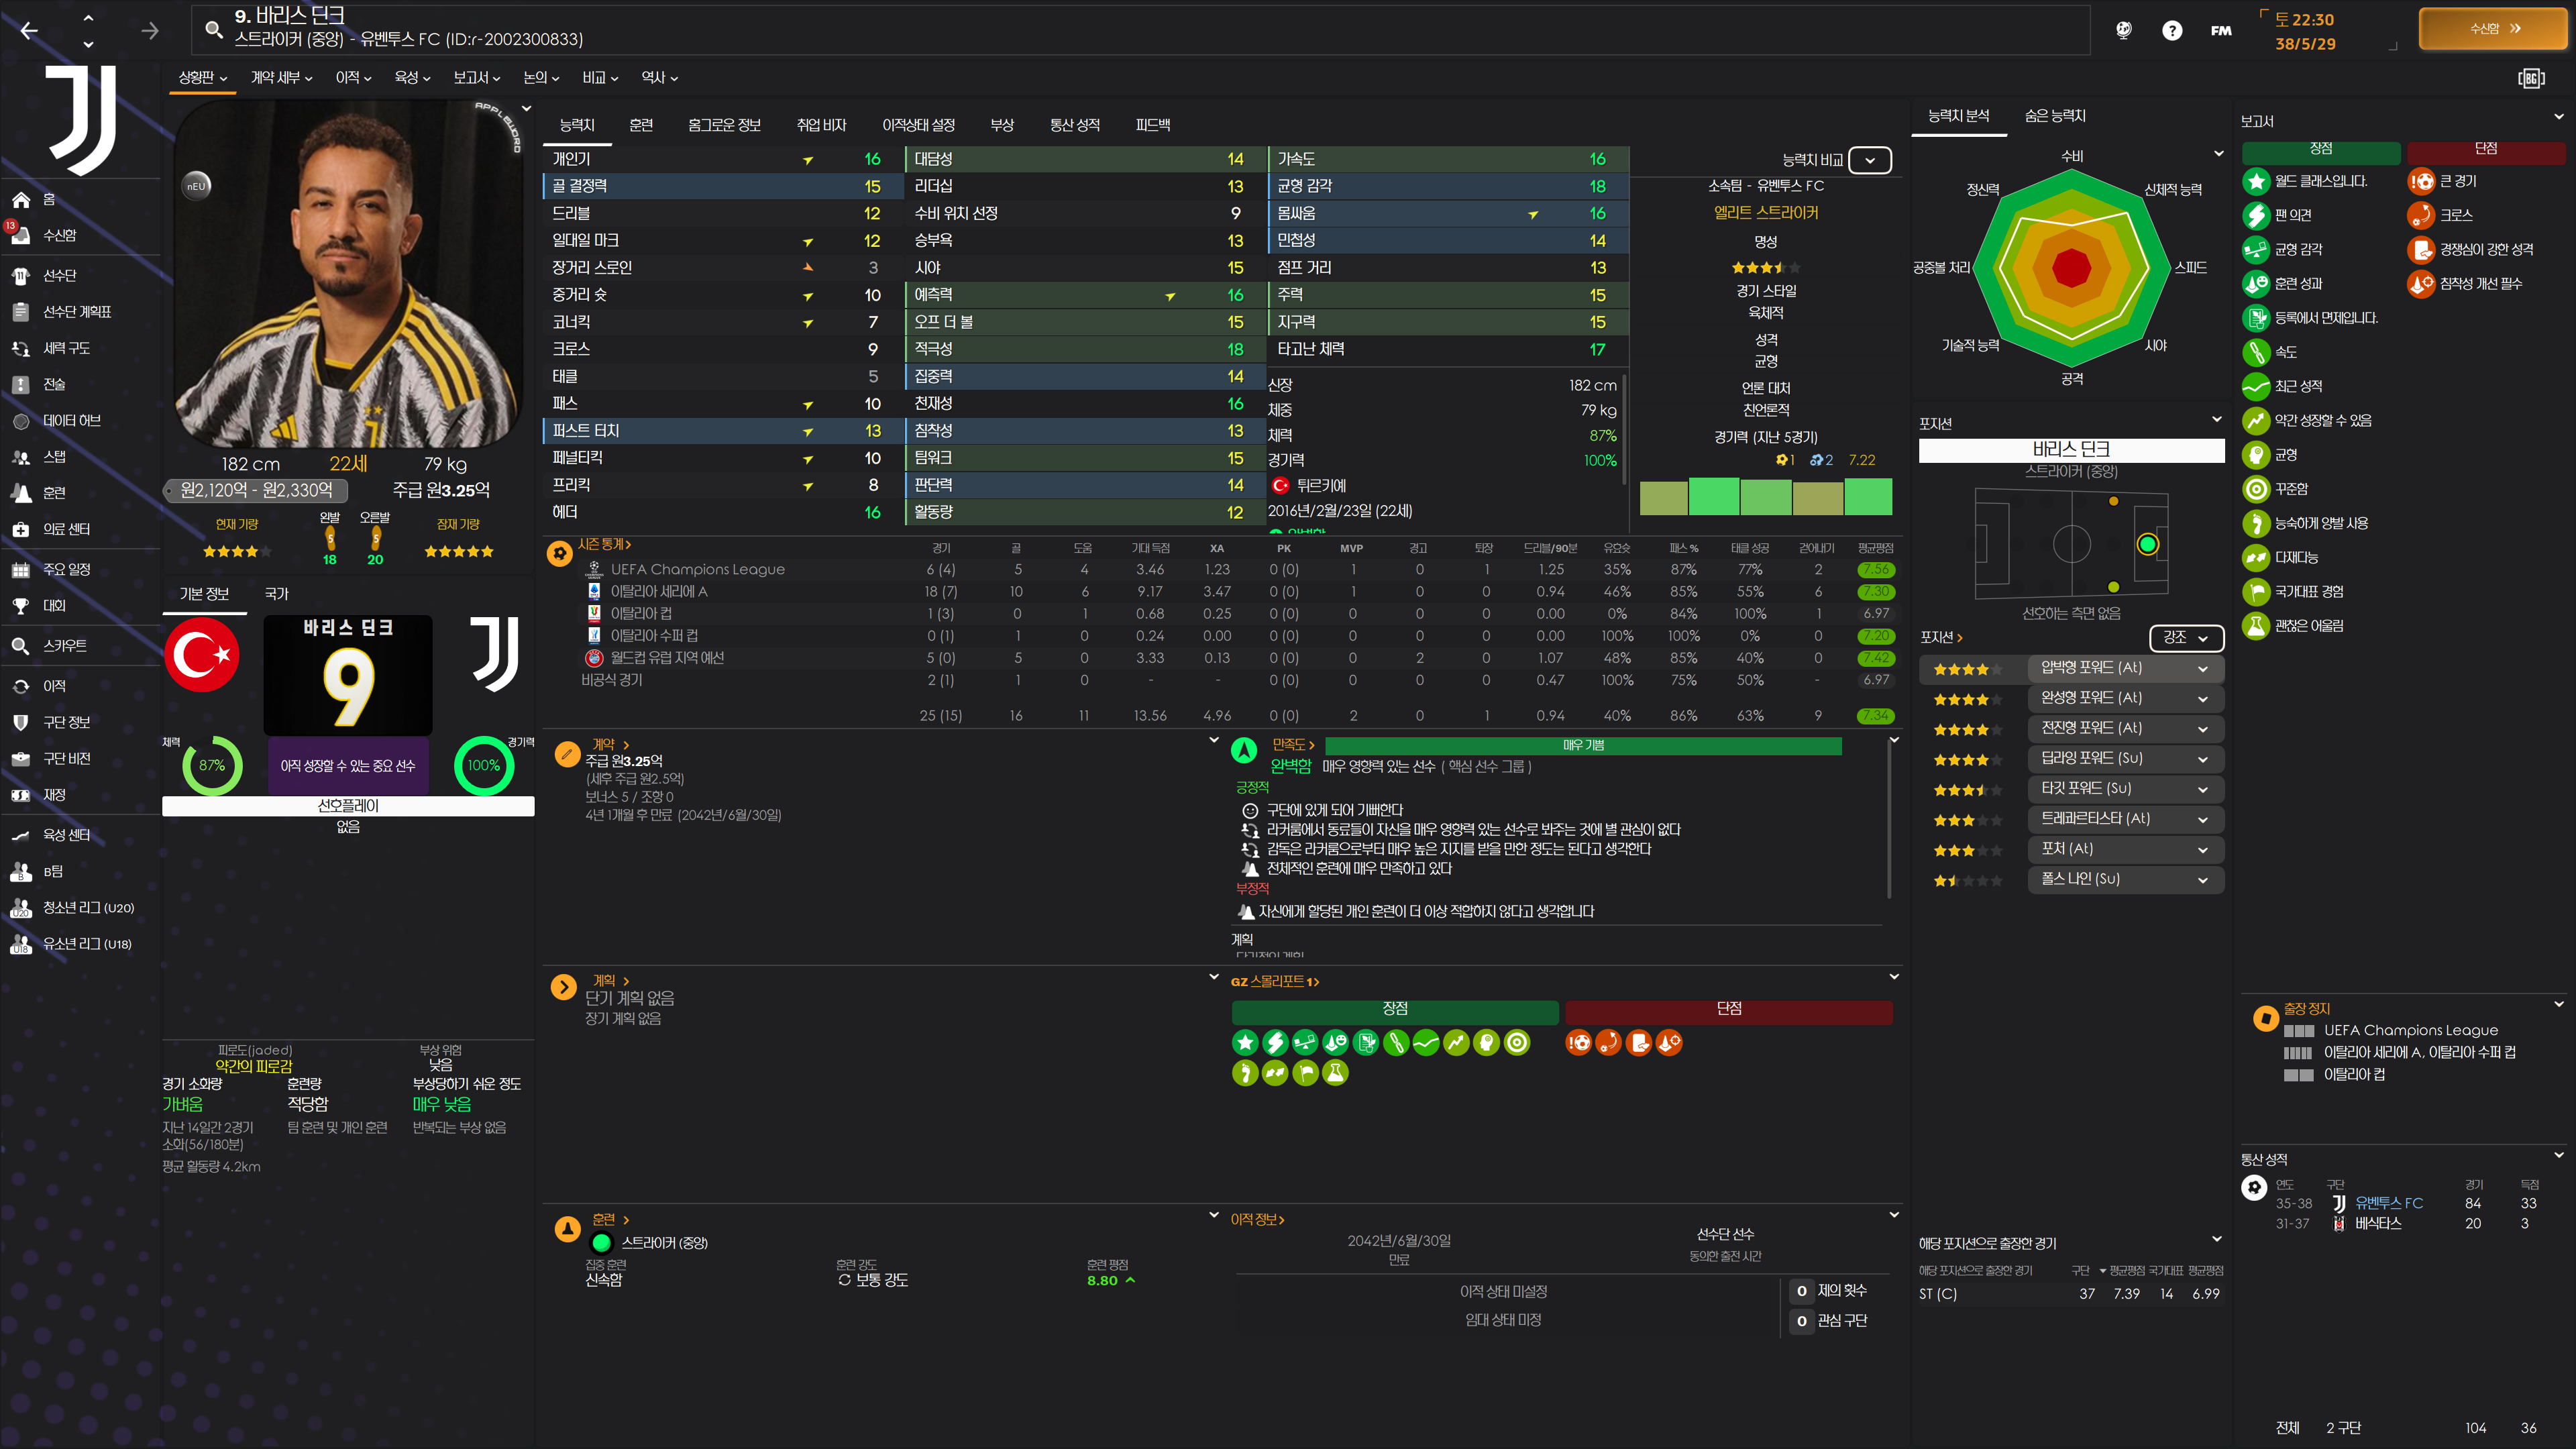Click the striker position dot on pitch
Viewport: 2576px width, 1449px height.
point(2147,545)
